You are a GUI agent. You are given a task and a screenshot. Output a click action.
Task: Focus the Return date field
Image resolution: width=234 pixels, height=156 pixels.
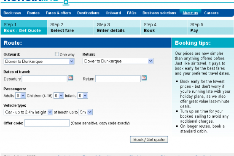pyautogui.click(x=118, y=79)
